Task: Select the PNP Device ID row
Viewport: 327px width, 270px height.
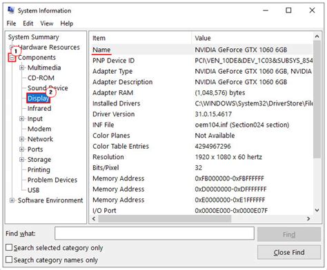Action: pos(201,61)
